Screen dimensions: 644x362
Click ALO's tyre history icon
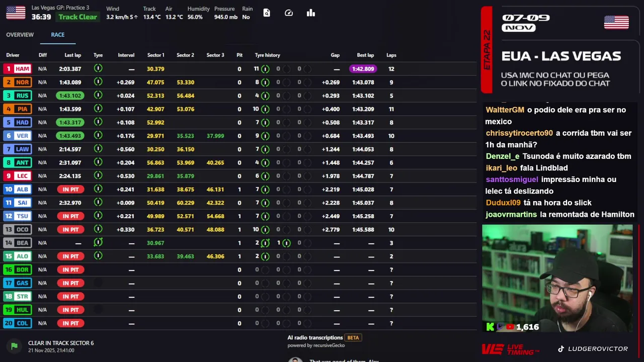pyautogui.click(x=265, y=256)
